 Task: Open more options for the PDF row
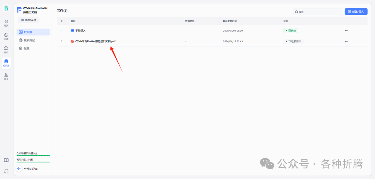tap(347, 41)
